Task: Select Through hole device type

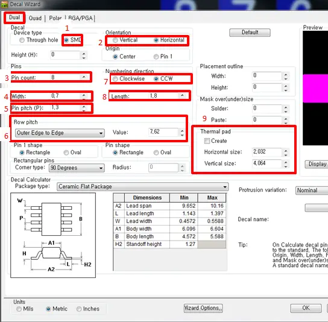Action: 39,40
